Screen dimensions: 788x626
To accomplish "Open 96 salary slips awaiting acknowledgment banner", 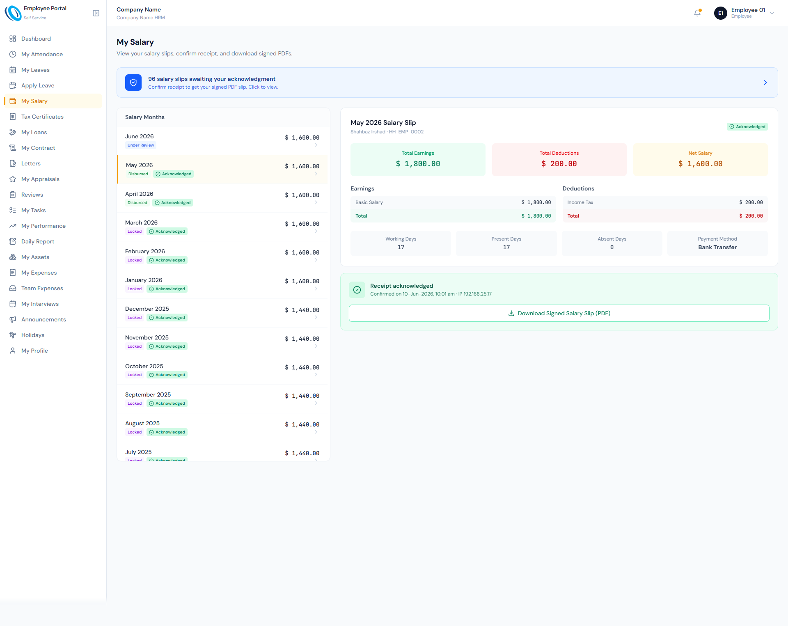I will (447, 83).
